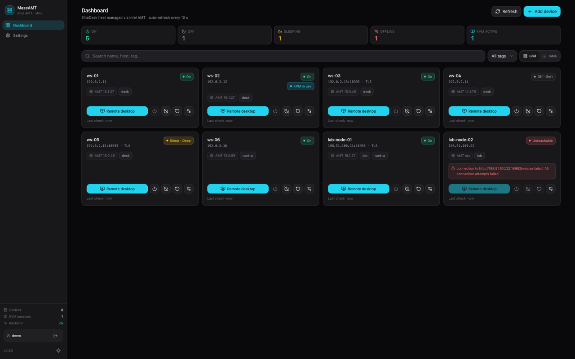
Task: Power off ws-05 using the slashed power icon
Action: [166, 189]
